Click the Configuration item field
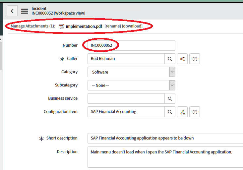 click(x=126, y=112)
